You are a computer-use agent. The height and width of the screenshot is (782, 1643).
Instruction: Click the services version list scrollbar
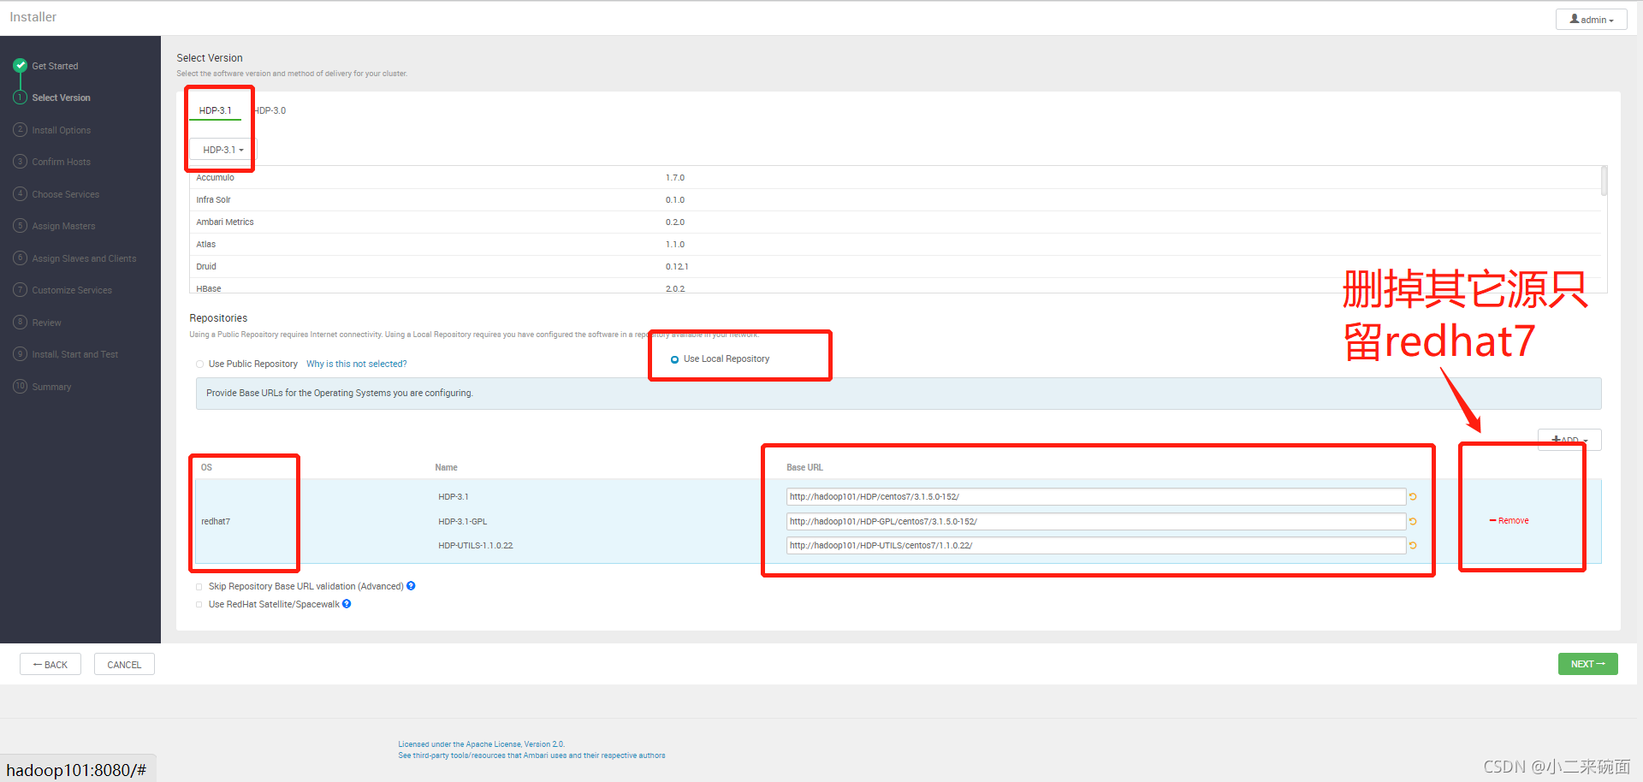1604,181
